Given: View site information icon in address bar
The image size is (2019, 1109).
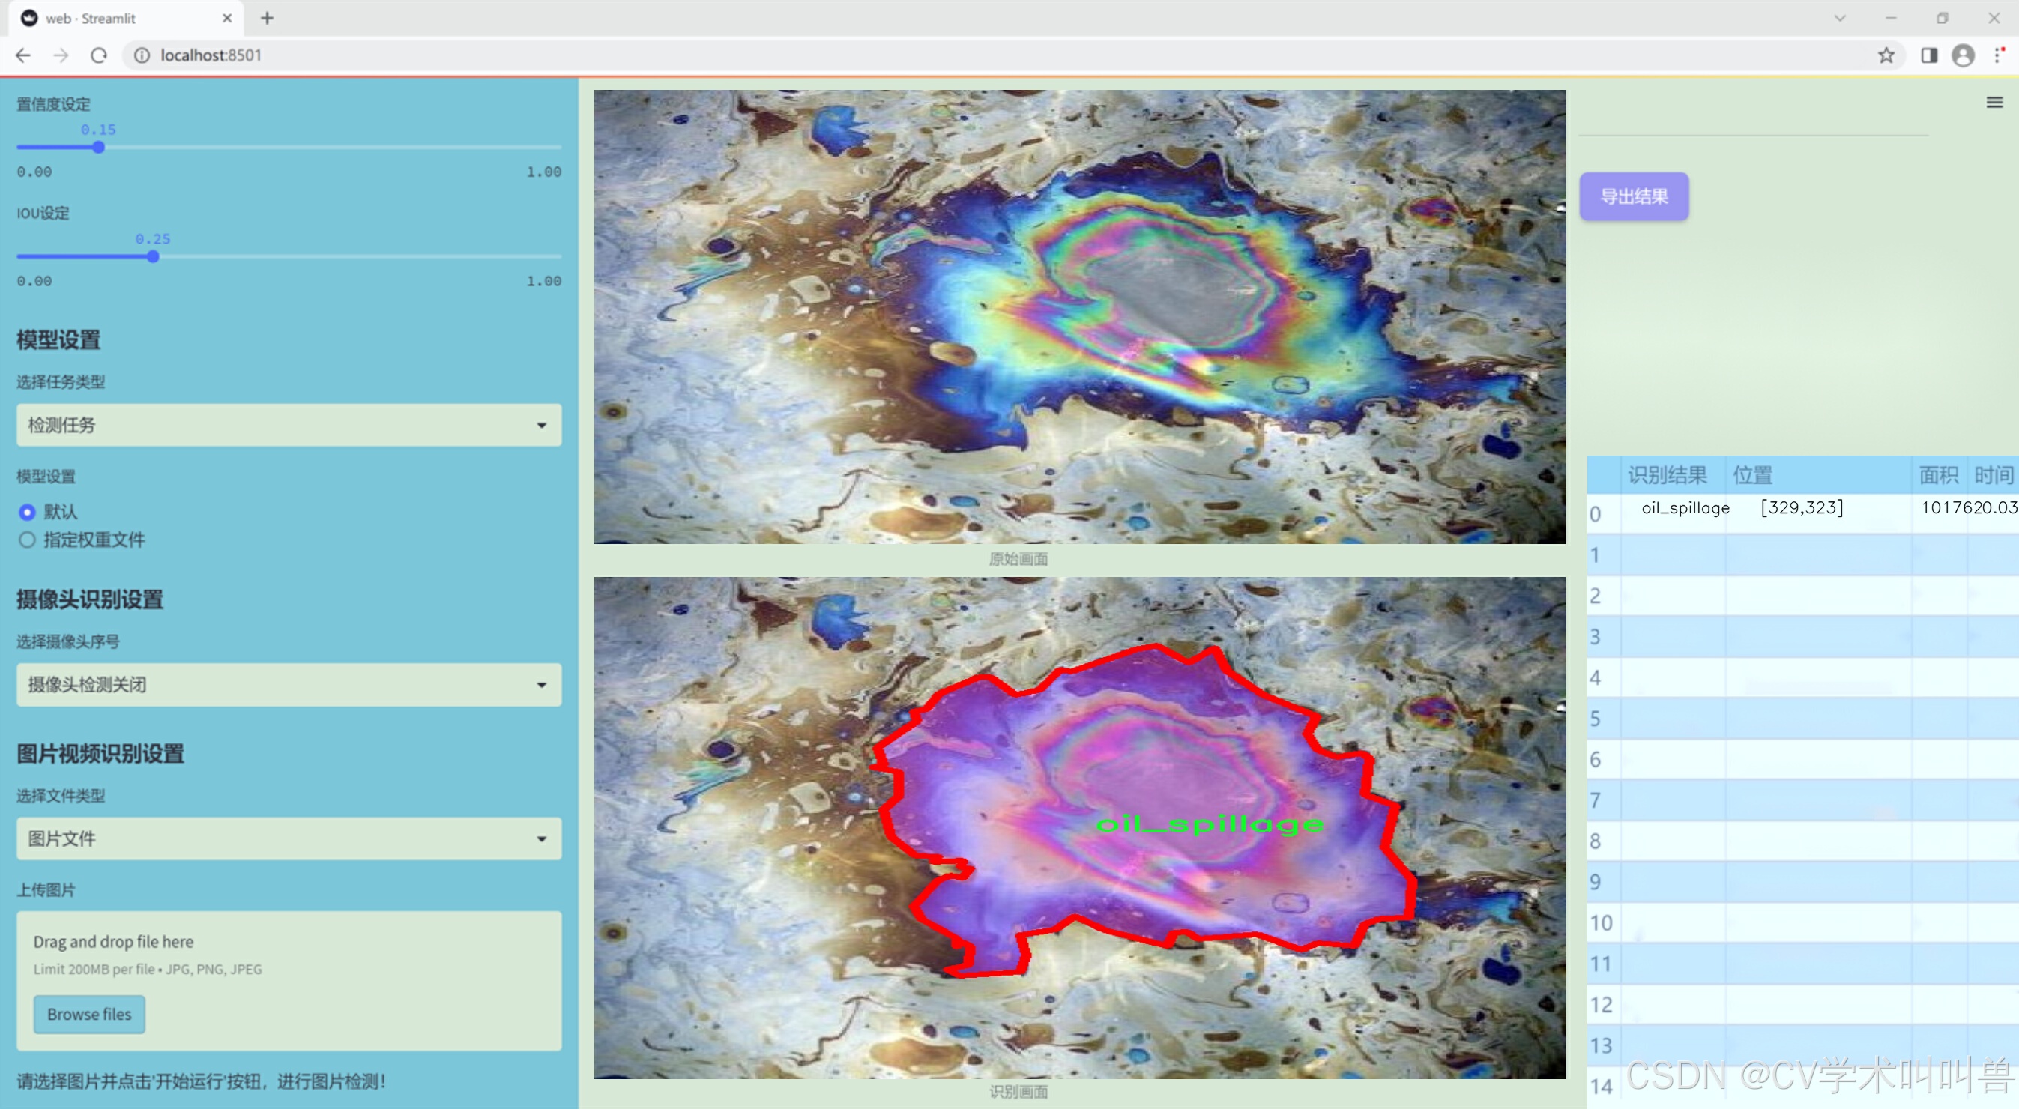Looking at the screenshot, I should tap(142, 55).
